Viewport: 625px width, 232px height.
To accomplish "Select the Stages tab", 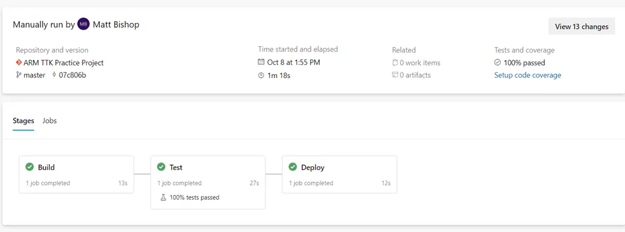I will pos(23,121).
